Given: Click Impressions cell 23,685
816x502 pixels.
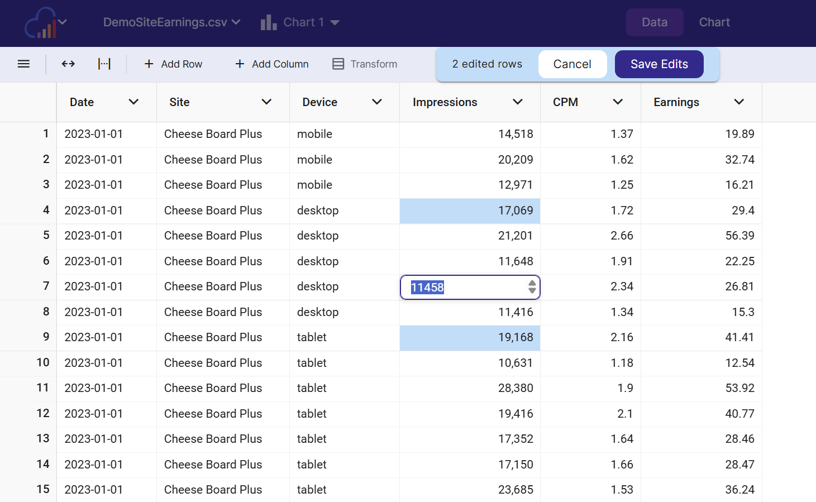Looking at the screenshot, I should click(x=470, y=490).
